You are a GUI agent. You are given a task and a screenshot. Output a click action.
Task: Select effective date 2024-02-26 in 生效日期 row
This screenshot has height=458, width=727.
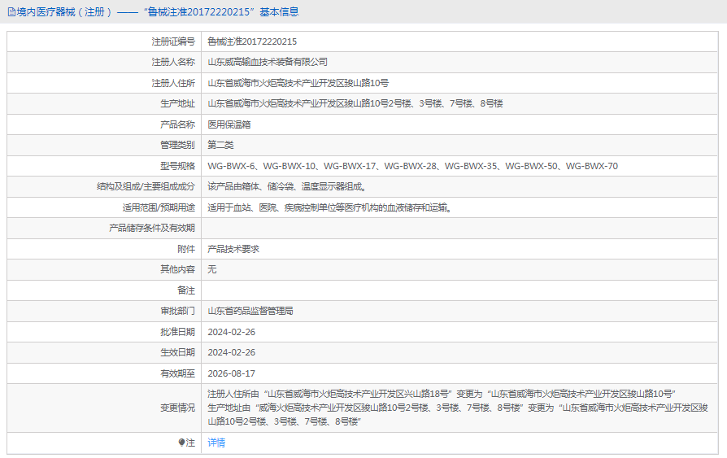pyautogui.click(x=232, y=353)
